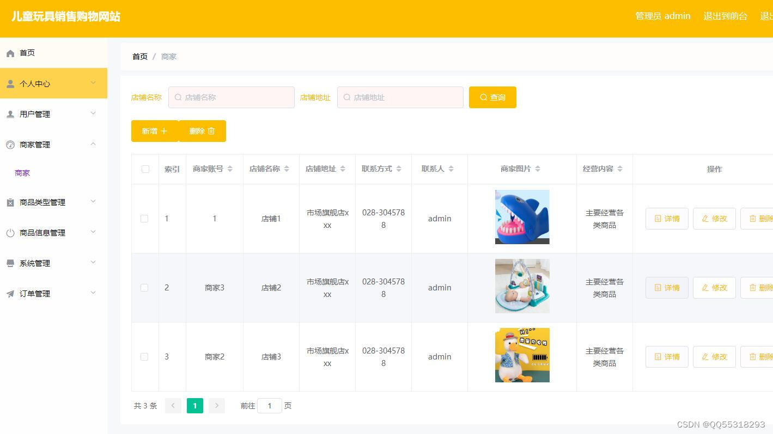Screen dimensions: 773x434
Task: Click the go-to page number box
Action: coord(270,406)
